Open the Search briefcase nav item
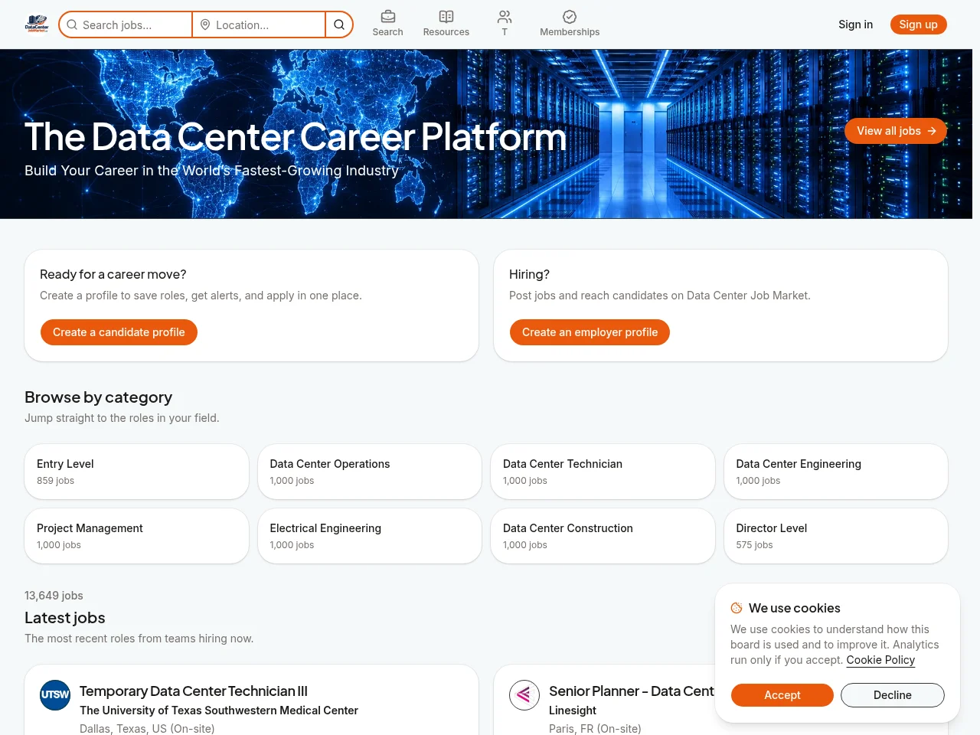The width and height of the screenshot is (980, 735). click(387, 24)
